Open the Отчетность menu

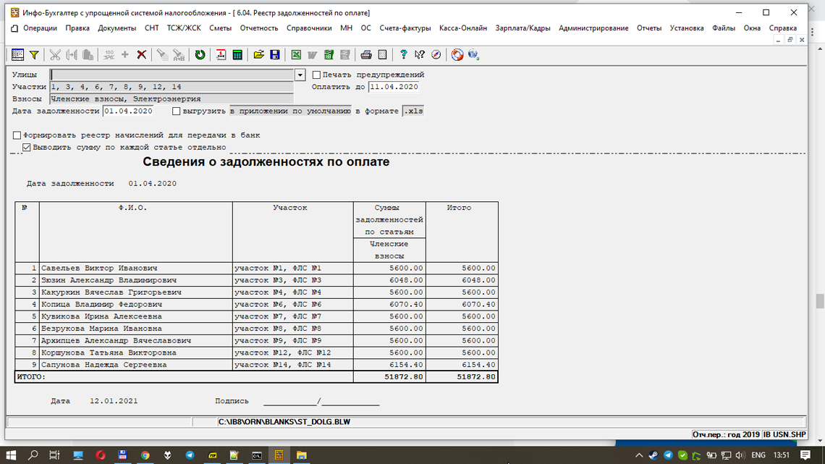pos(259,28)
